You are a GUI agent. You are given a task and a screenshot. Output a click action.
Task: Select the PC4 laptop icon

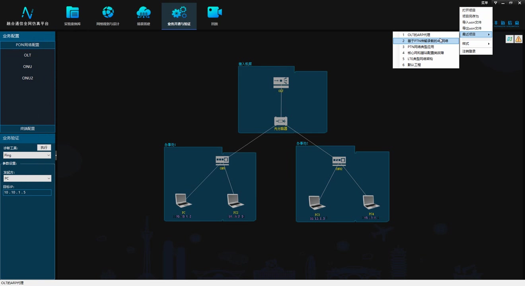click(371, 202)
